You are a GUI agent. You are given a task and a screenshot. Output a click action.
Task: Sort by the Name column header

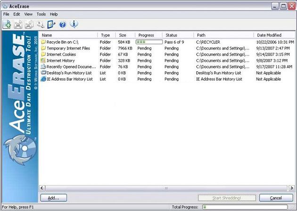click(x=68, y=35)
